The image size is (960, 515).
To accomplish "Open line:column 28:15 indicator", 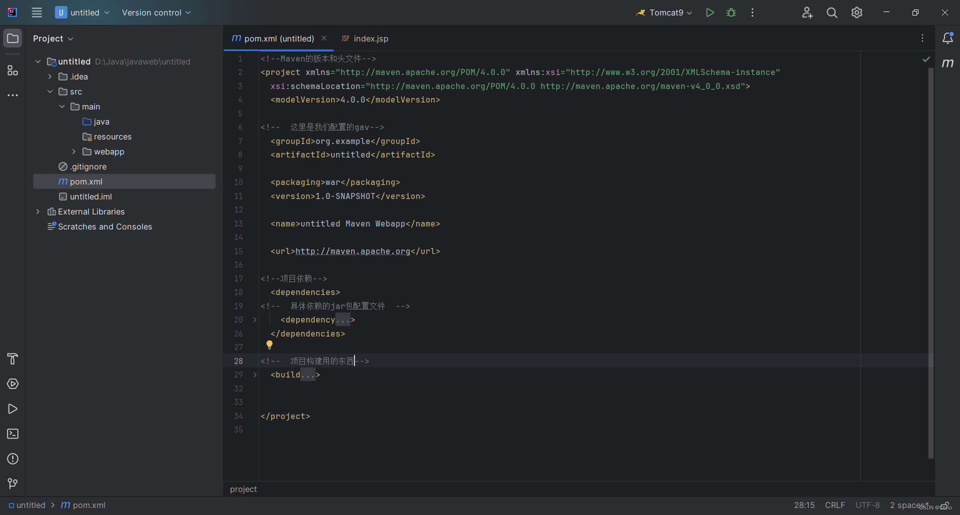I will [x=804, y=505].
